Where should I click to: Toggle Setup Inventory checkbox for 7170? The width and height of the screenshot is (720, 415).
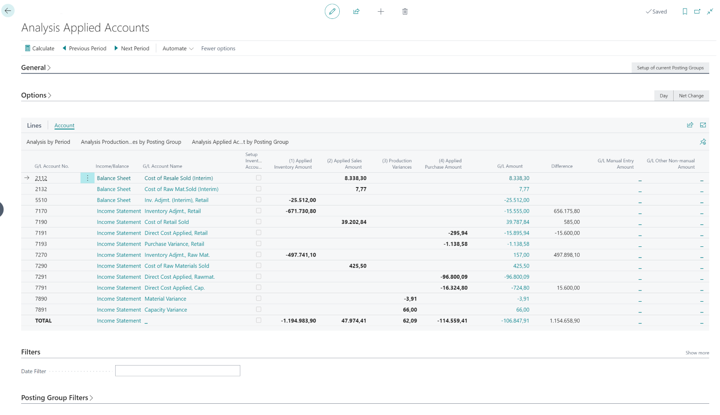[259, 210]
